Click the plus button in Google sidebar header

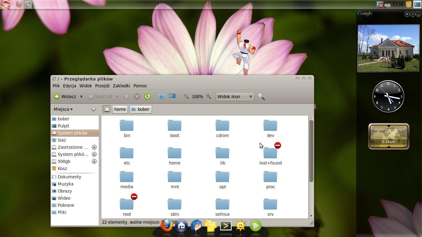pyautogui.click(x=407, y=14)
